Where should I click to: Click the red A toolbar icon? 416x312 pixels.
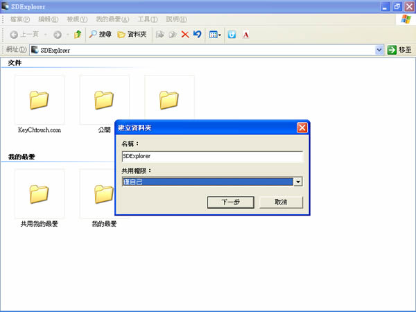(x=245, y=35)
